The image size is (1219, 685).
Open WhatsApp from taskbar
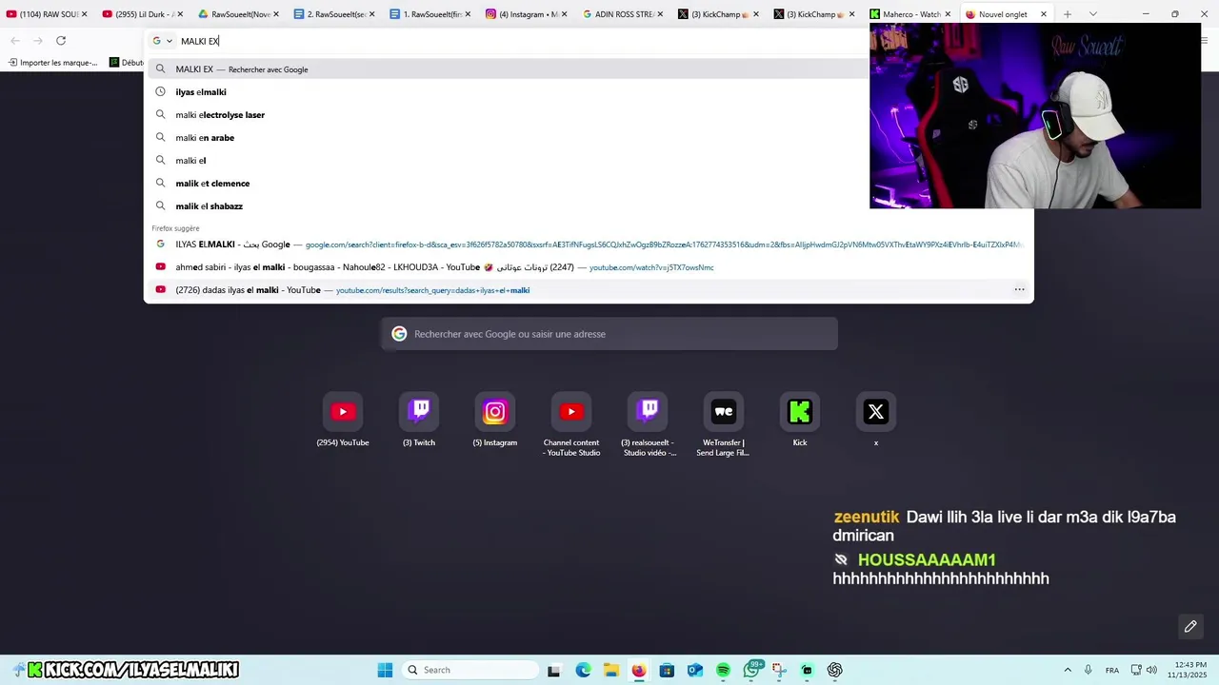751,670
